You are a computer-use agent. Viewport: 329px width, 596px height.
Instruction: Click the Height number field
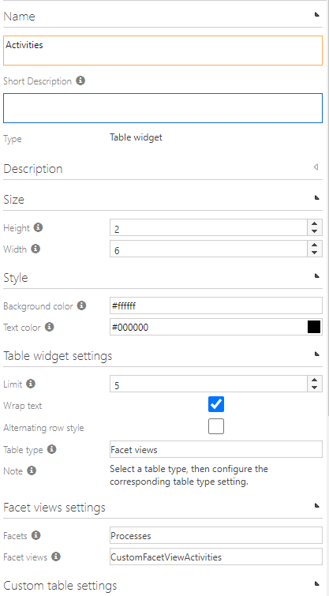pos(208,227)
